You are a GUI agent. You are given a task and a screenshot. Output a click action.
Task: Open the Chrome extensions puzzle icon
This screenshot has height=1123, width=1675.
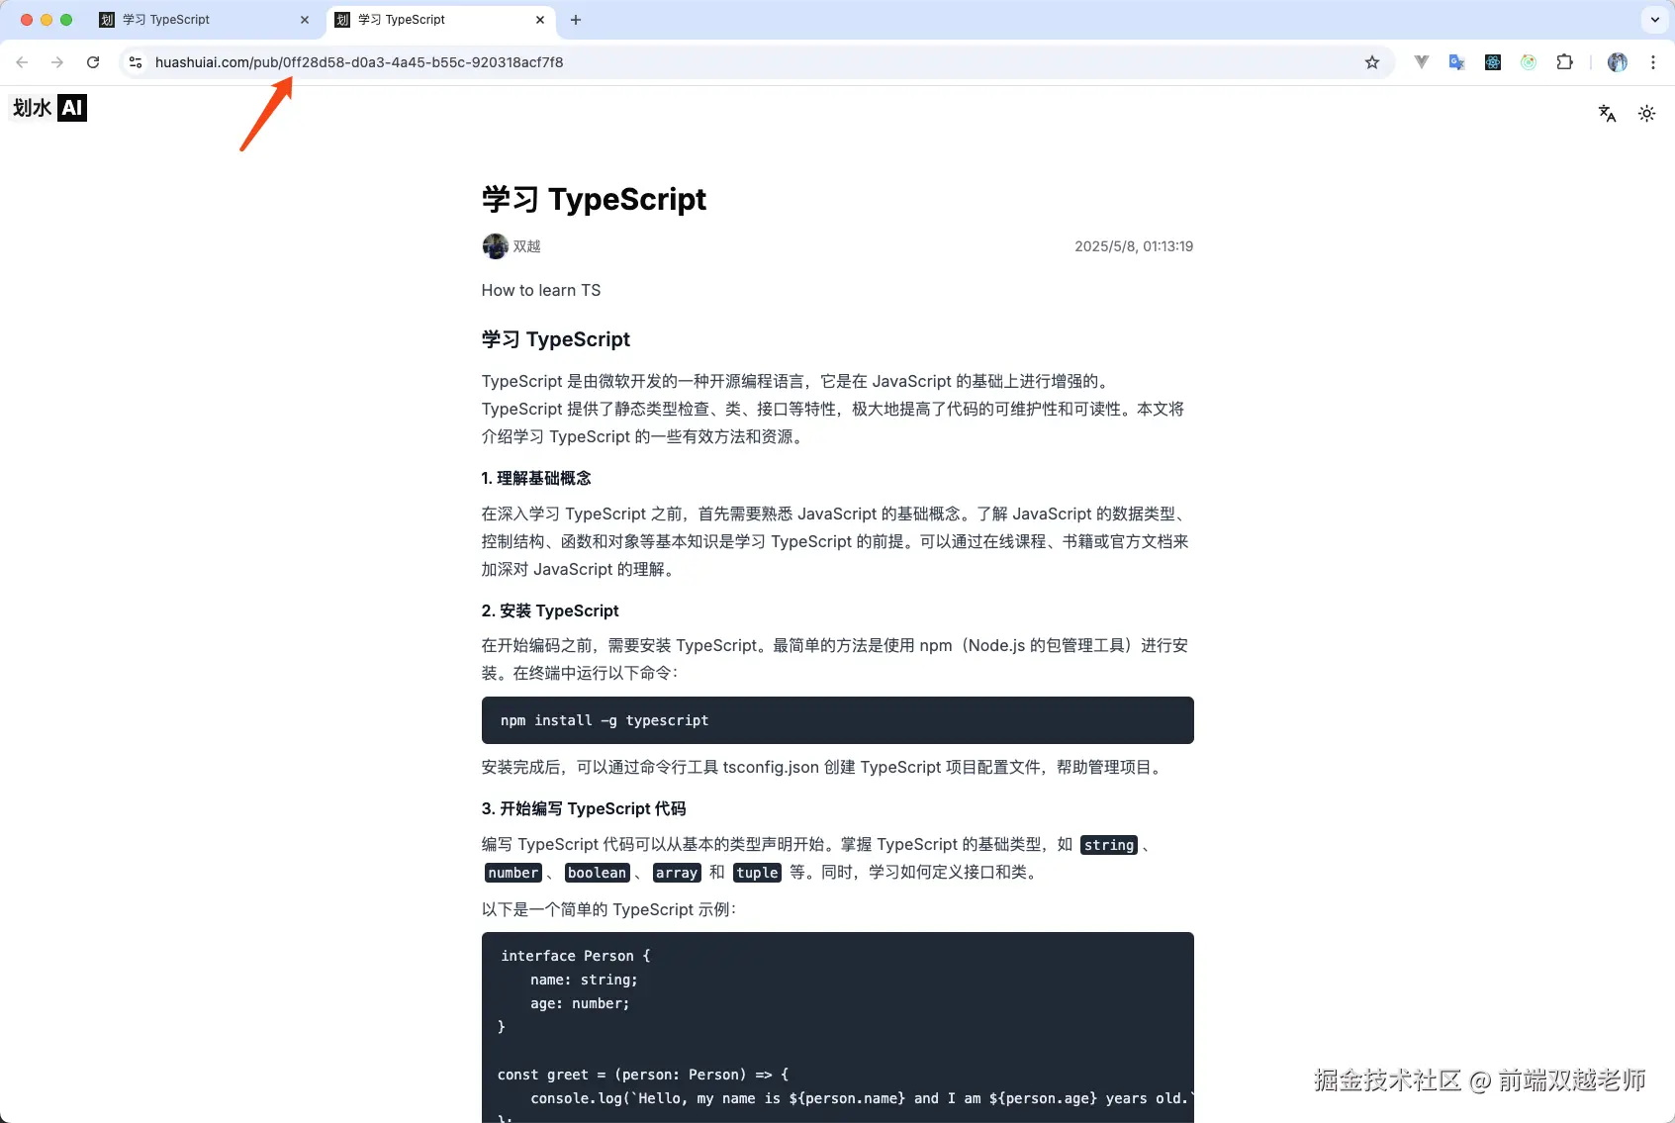click(x=1564, y=61)
